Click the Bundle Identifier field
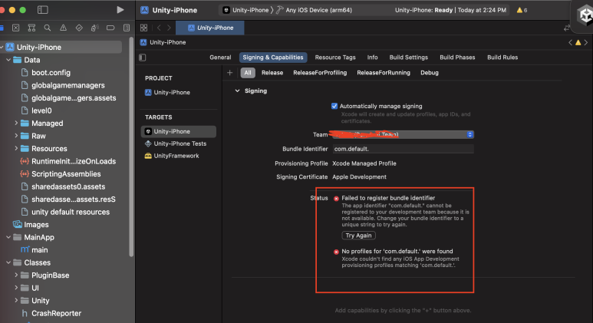 (404, 149)
